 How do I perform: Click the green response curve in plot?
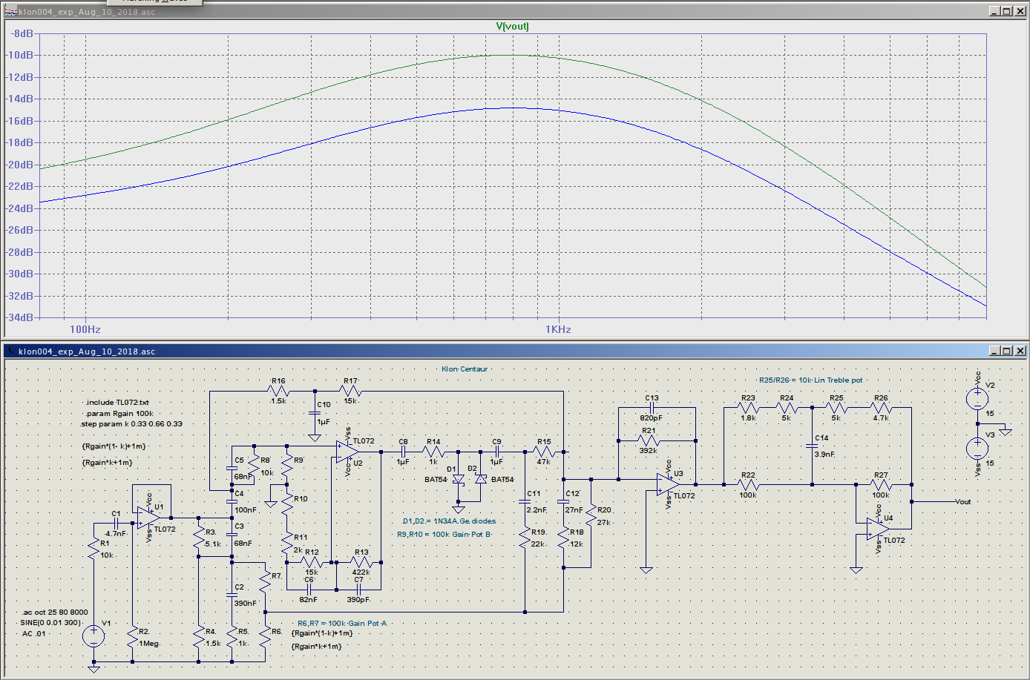pos(512,56)
